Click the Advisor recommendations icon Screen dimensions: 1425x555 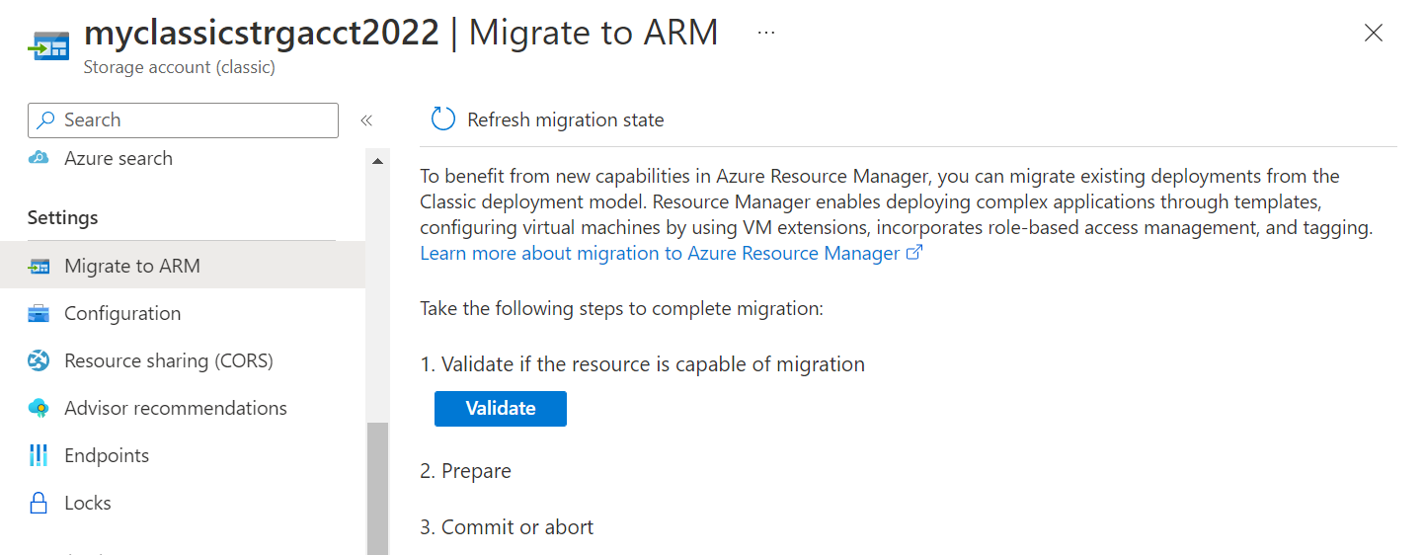(39, 408)
